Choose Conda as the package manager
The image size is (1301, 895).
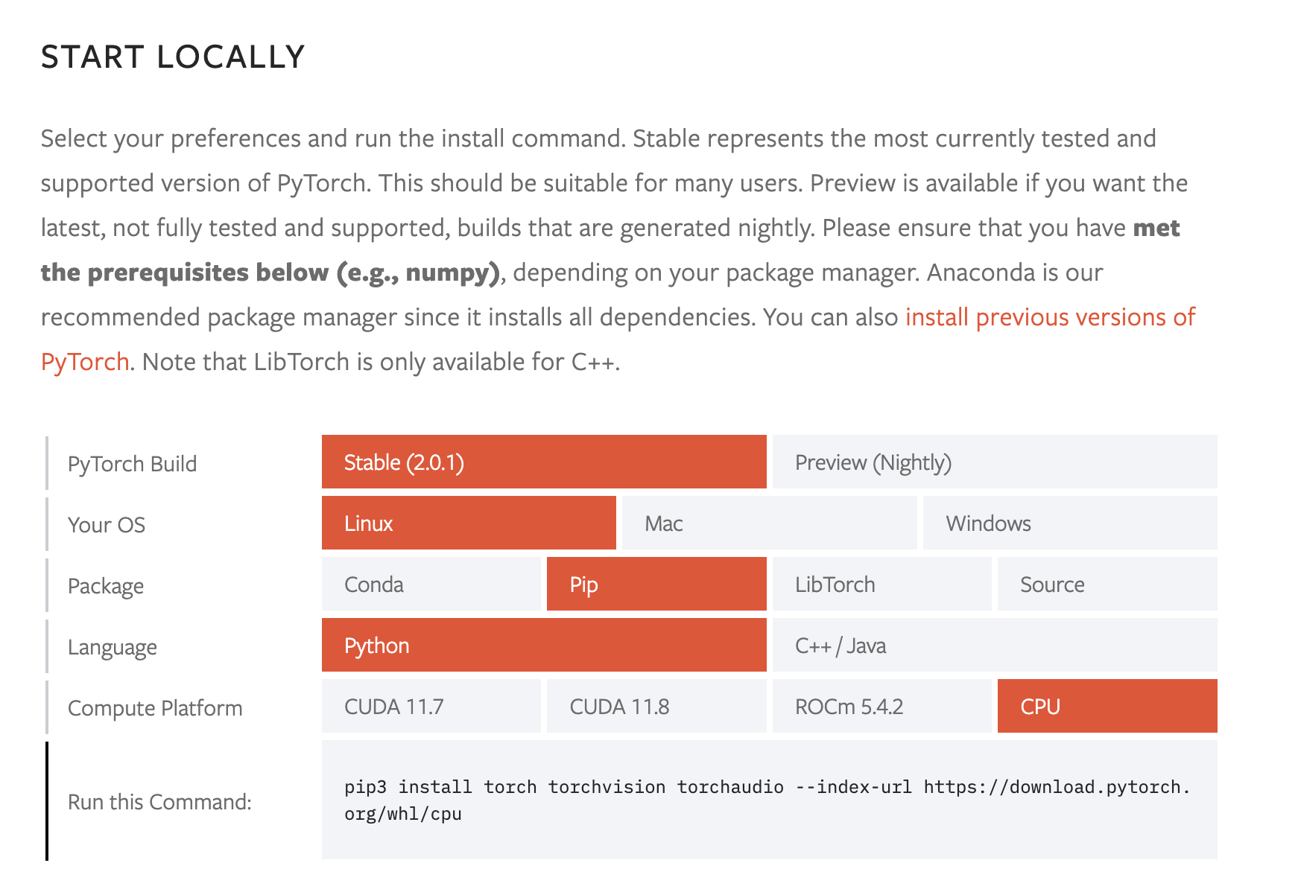431,584
